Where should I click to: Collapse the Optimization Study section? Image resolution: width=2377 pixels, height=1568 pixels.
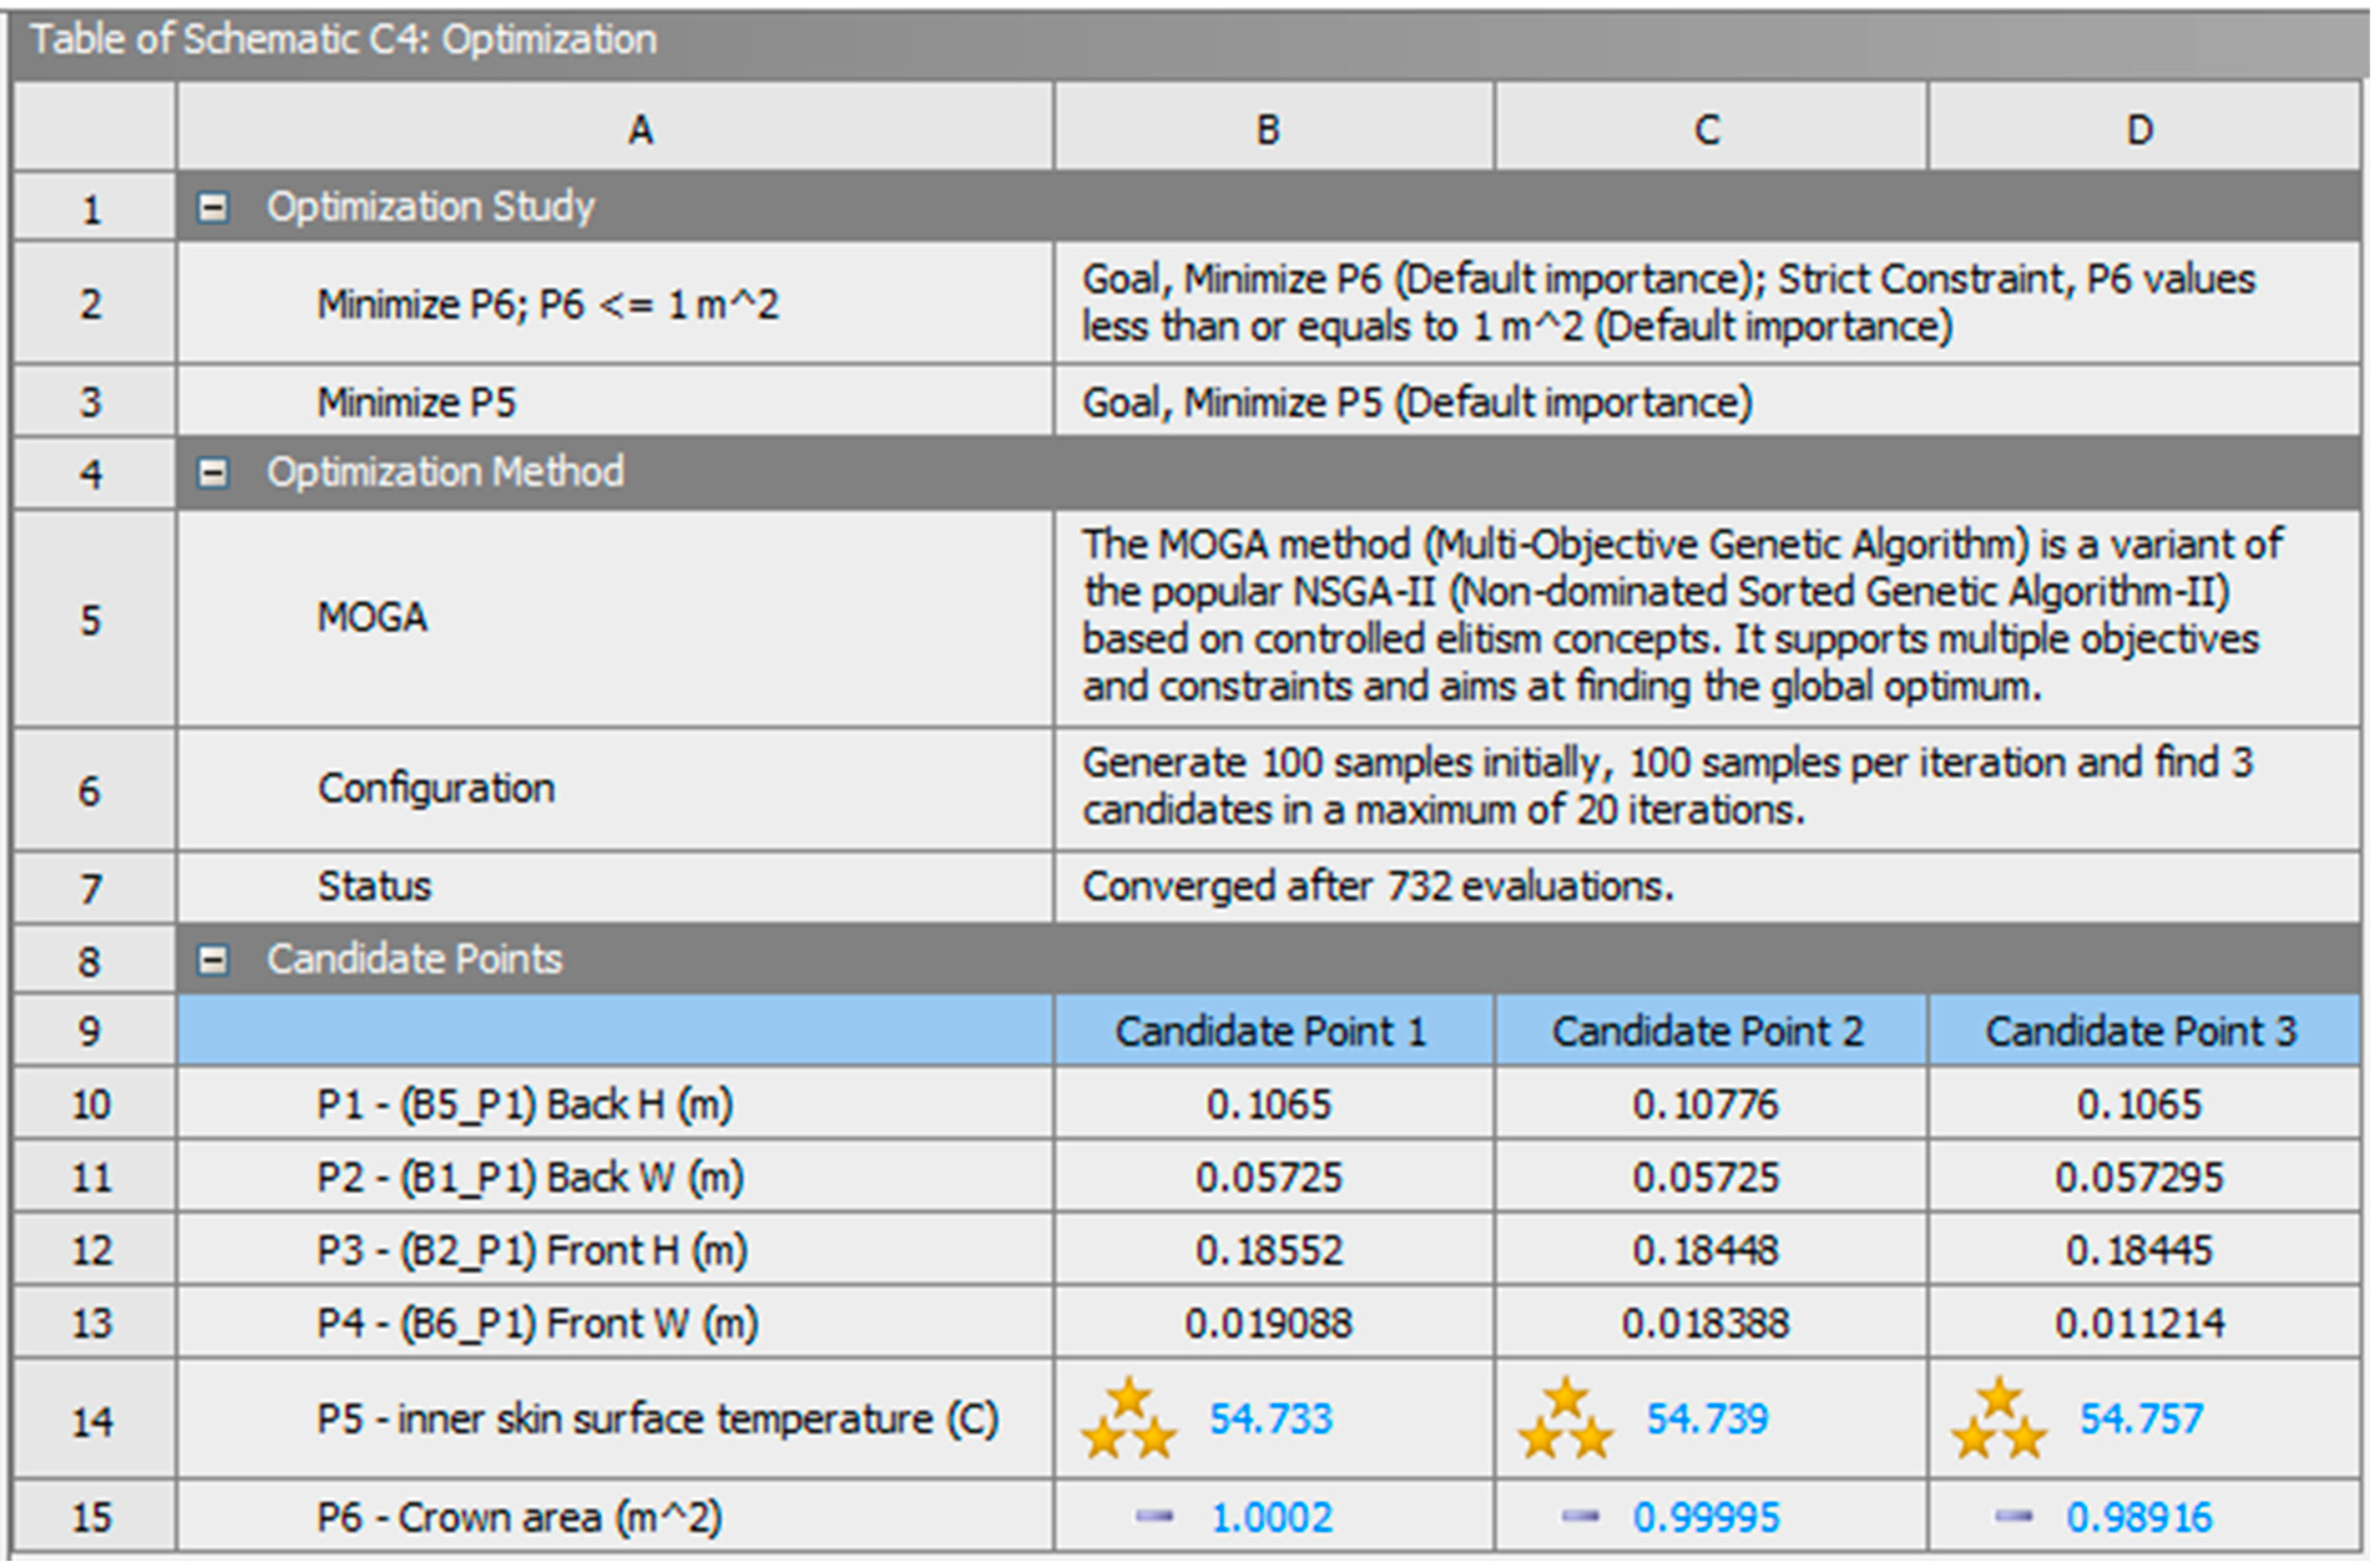pyautogui.click(x=212, y=207)
